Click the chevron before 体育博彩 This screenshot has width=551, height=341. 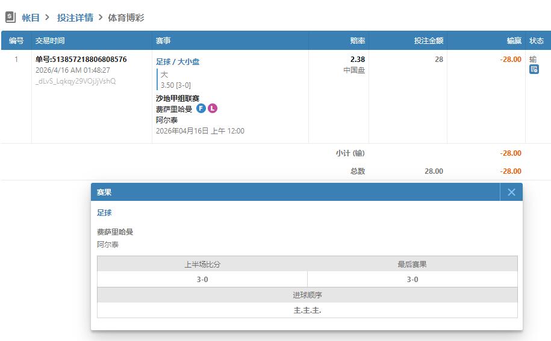point(101,17)
